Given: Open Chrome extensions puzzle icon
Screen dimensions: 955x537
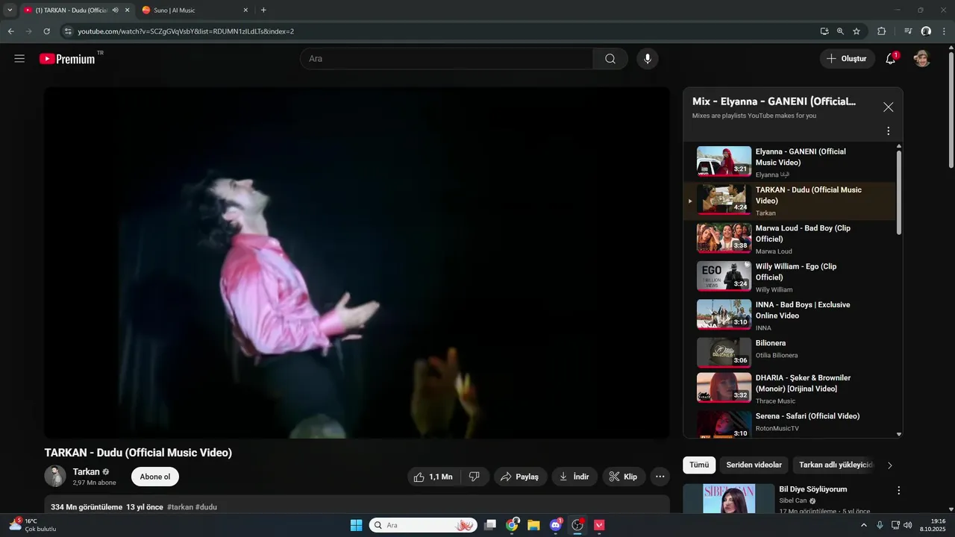Looking at the screenshot, I should point(881,31).
